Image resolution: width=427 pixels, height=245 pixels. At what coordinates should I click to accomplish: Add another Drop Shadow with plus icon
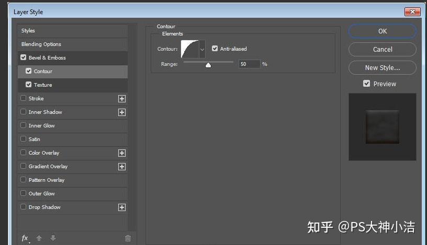(122, 207)
